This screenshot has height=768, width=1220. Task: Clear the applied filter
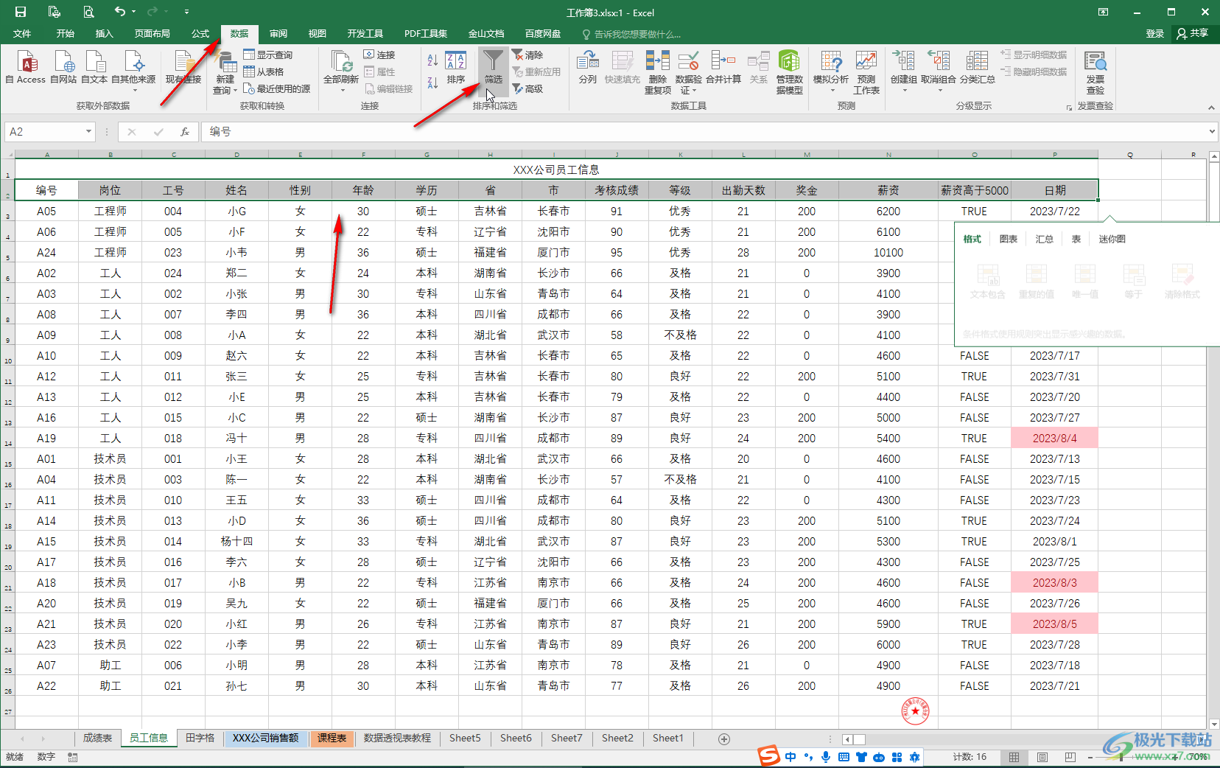pos(527,55)
